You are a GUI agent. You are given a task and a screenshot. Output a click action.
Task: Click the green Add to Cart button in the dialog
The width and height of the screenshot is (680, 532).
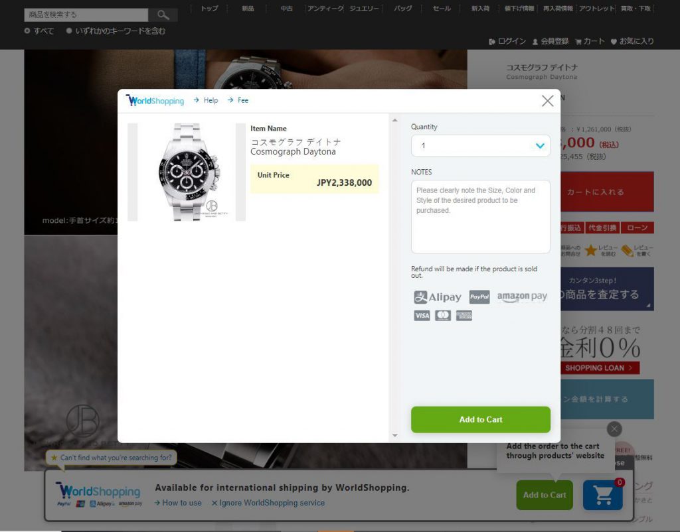[481, 419]
